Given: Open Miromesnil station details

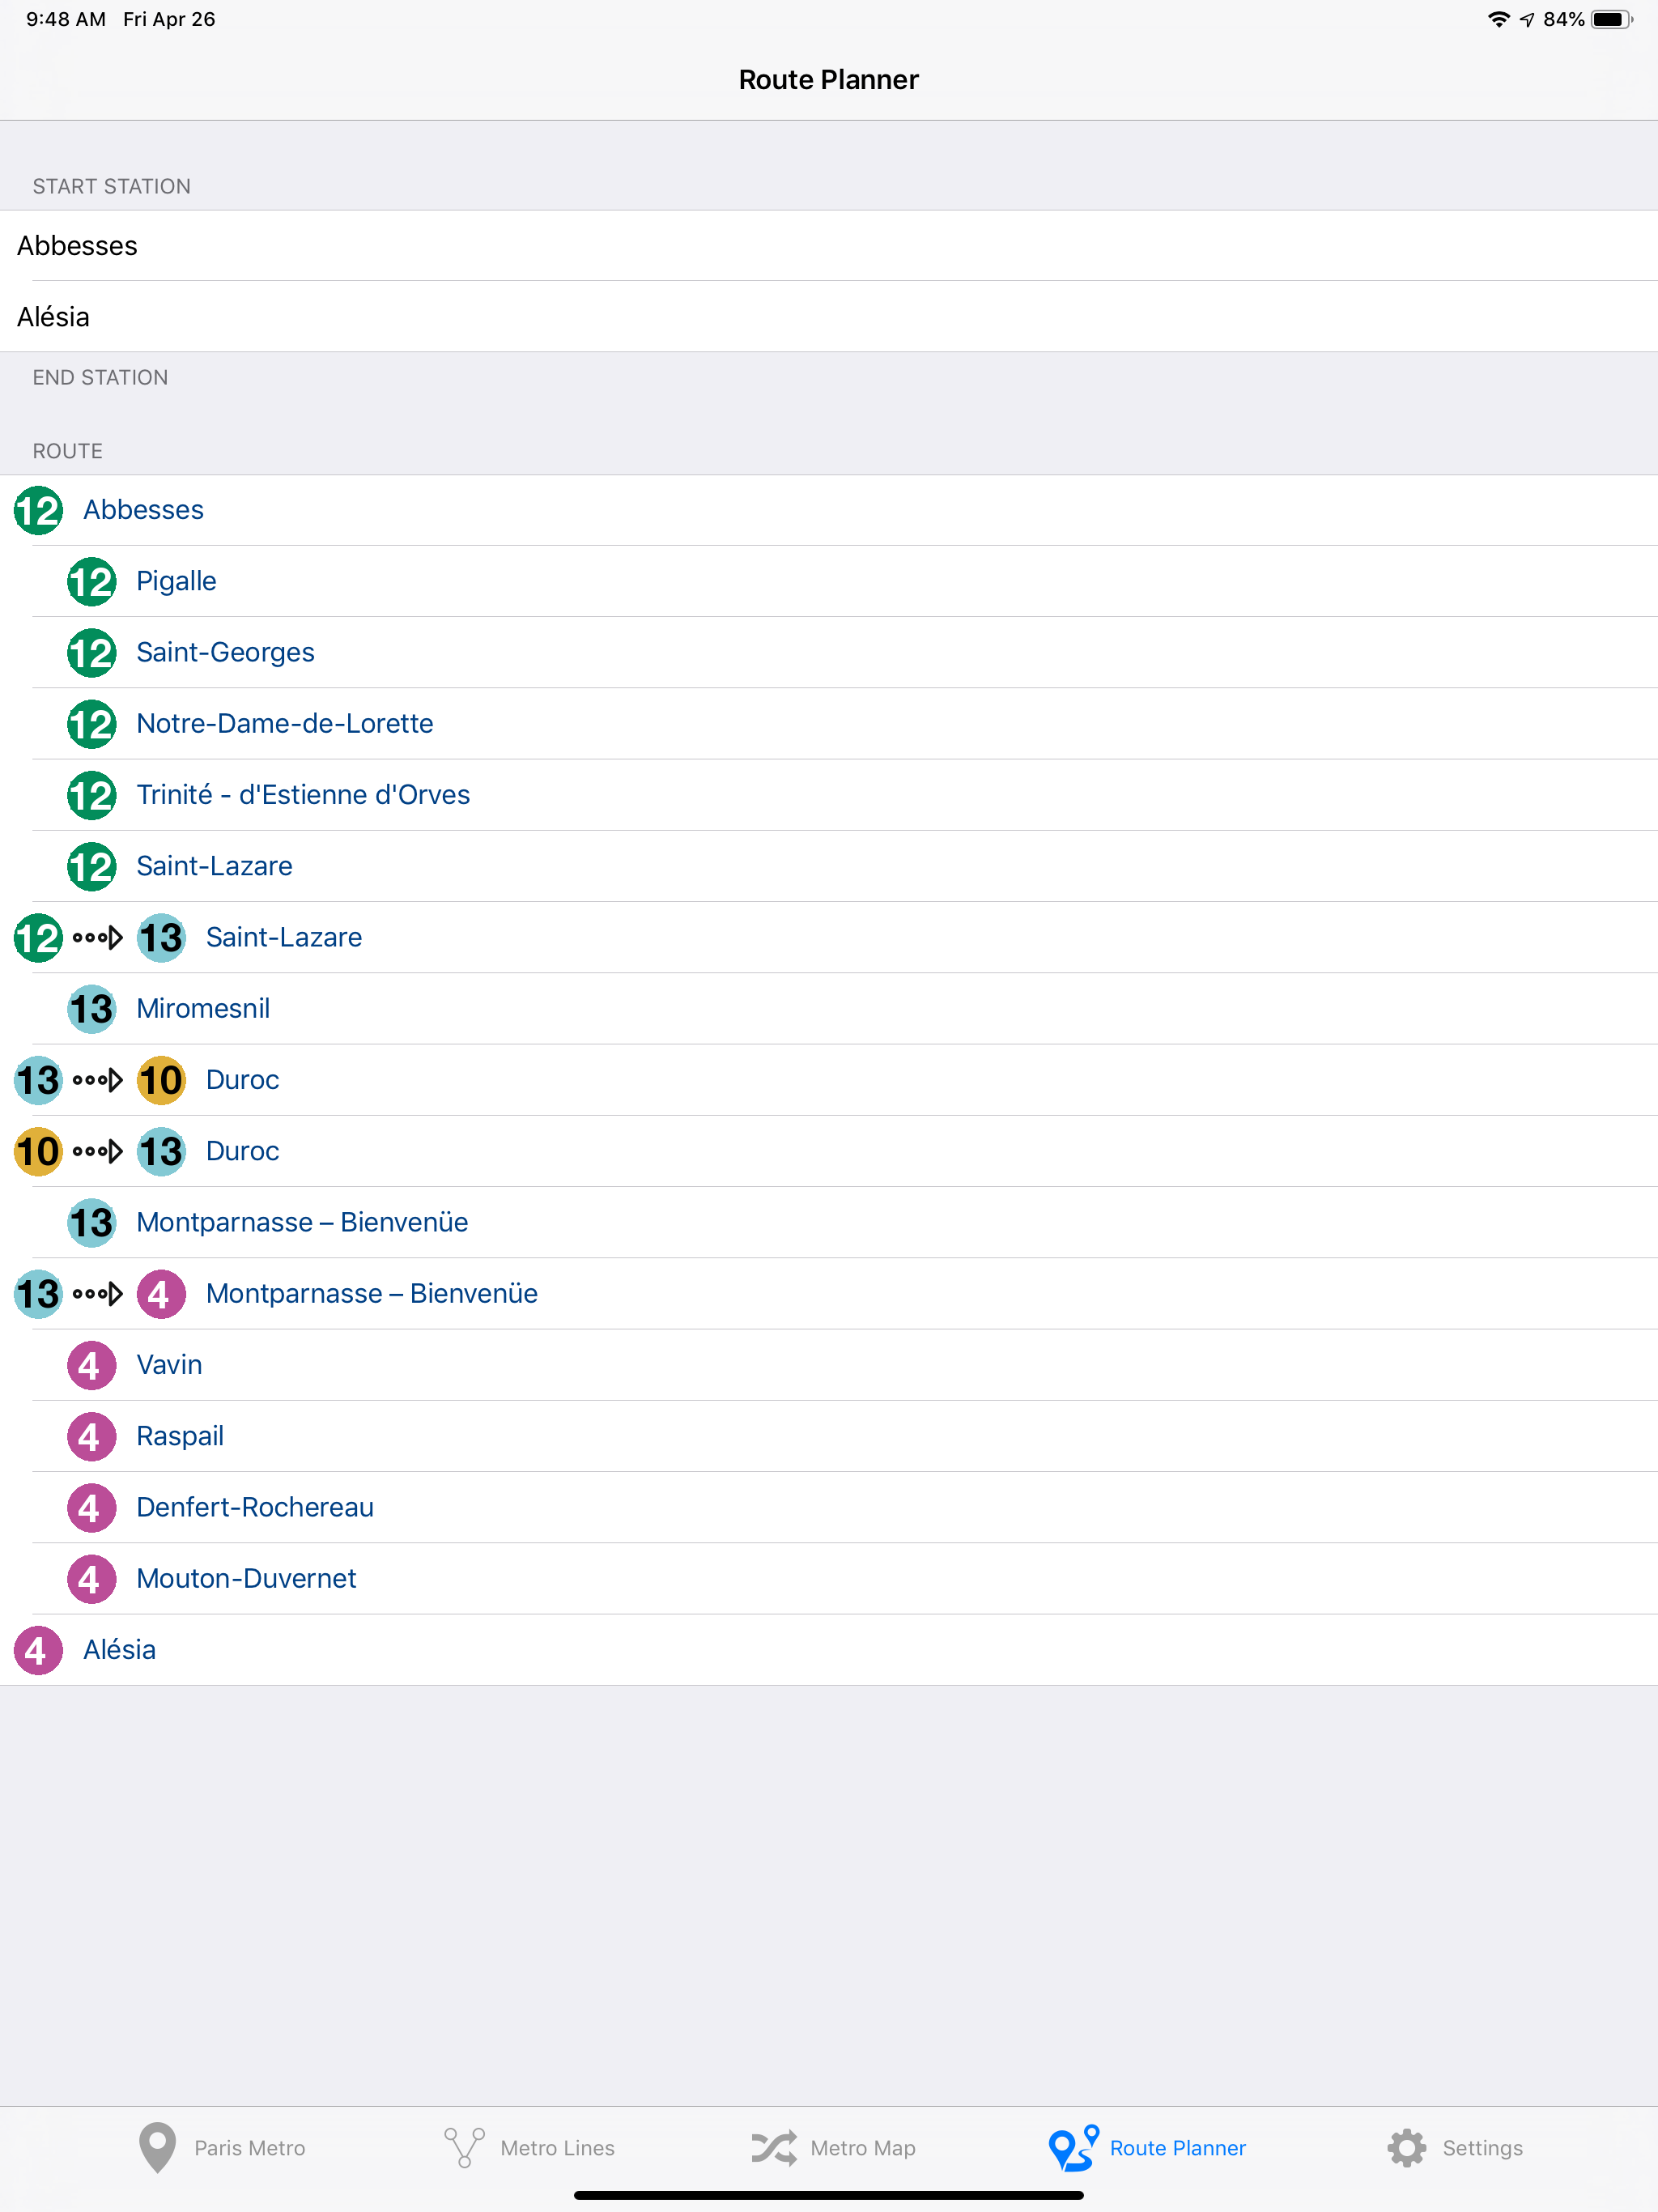Looking at the screenshot, I should click(x=829, y=1008).
